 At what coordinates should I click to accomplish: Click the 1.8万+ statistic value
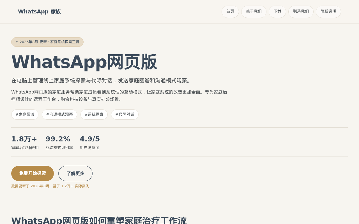(x=24, y=139)
